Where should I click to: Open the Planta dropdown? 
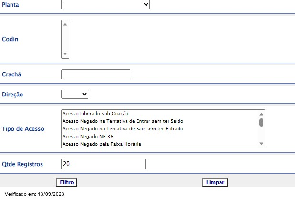(x=105, y=4)
